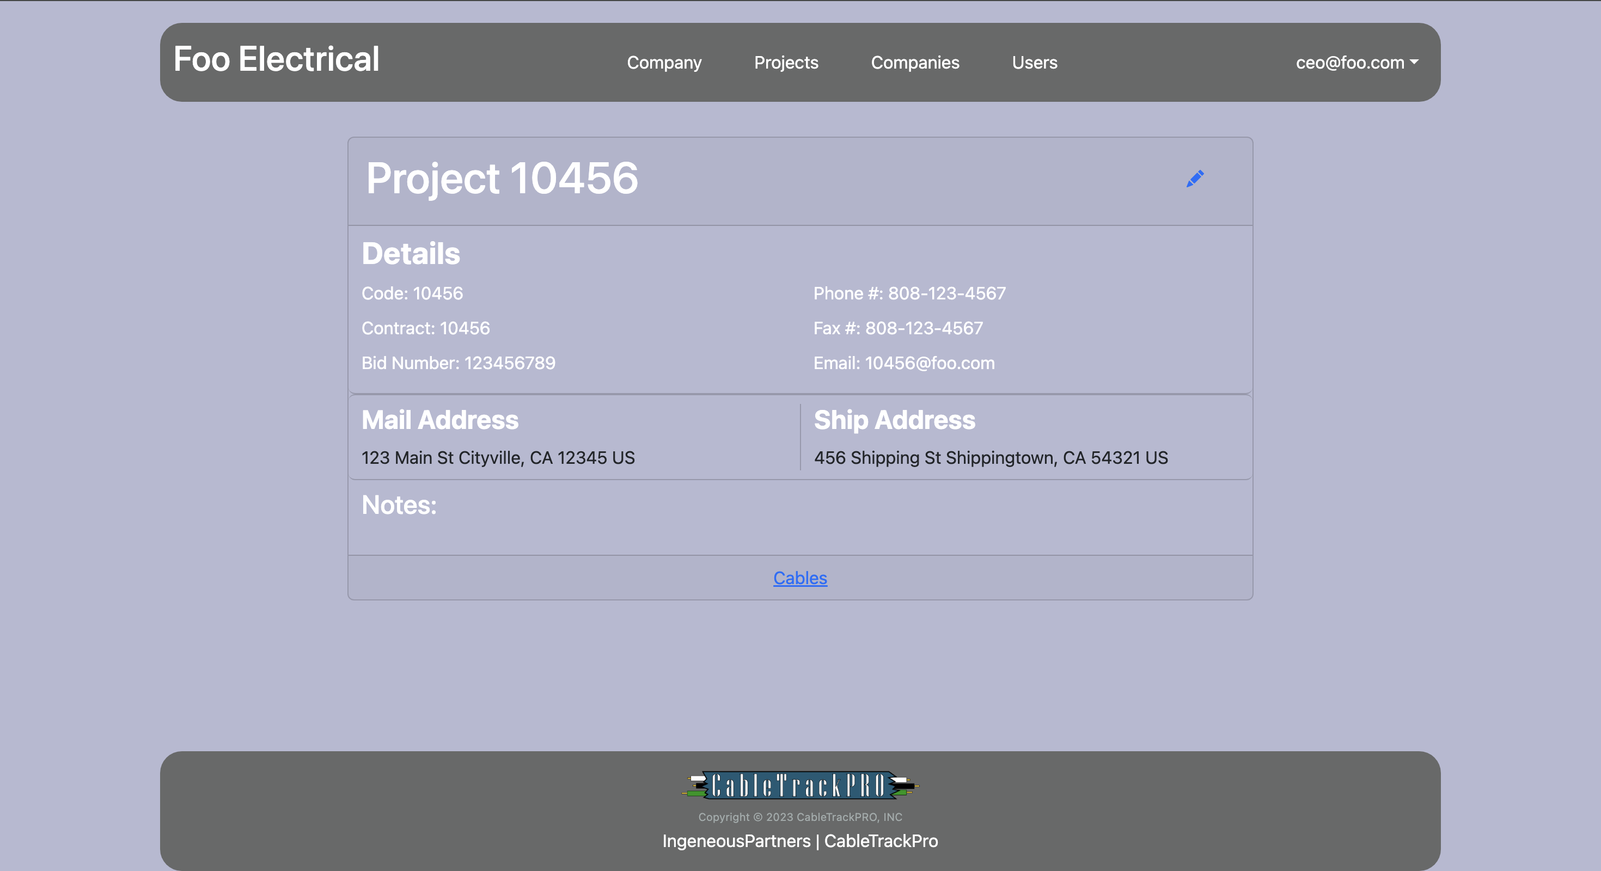This screenshot has width=1601, height=871.
Task: Select the Code: 10456 text
Action: [412, 293]
